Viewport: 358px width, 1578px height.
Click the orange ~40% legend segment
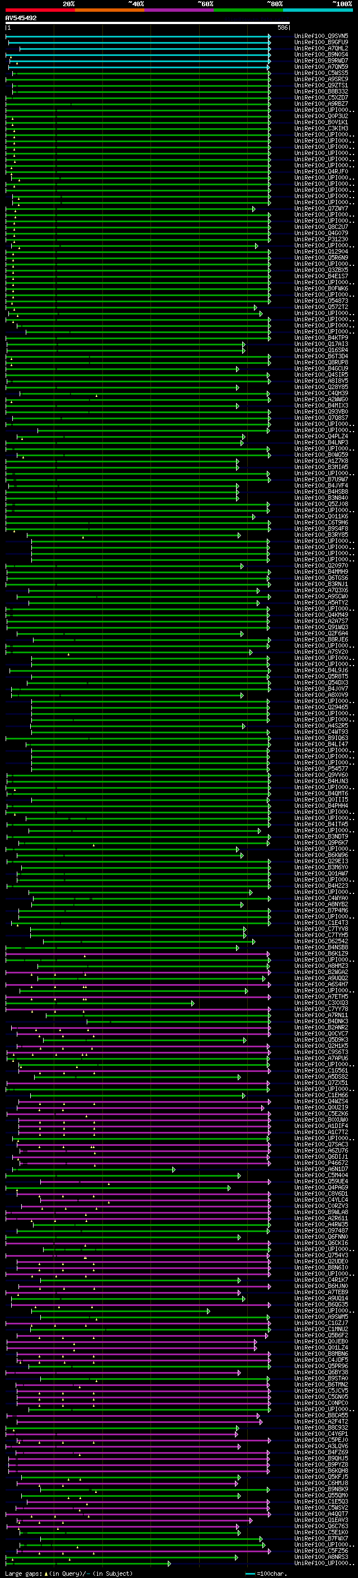110,10
